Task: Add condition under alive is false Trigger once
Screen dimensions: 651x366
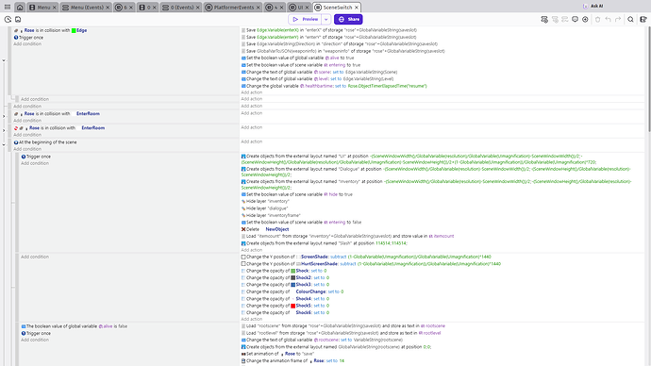Action: coord(35,340)
